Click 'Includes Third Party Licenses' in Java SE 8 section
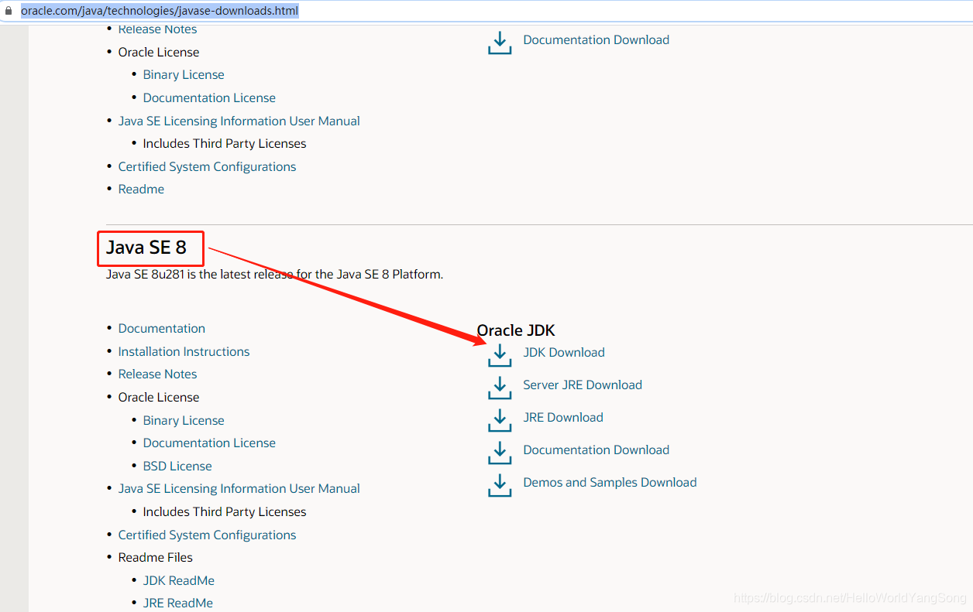 pos(225,511)
